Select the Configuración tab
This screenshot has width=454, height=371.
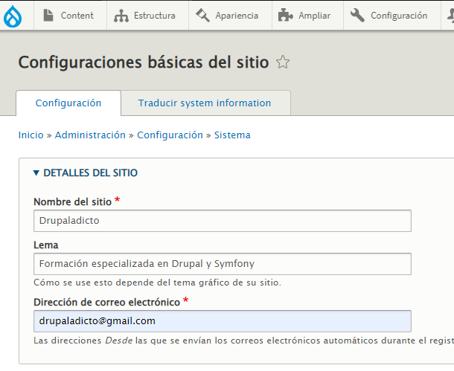click(x=68, y=103)
